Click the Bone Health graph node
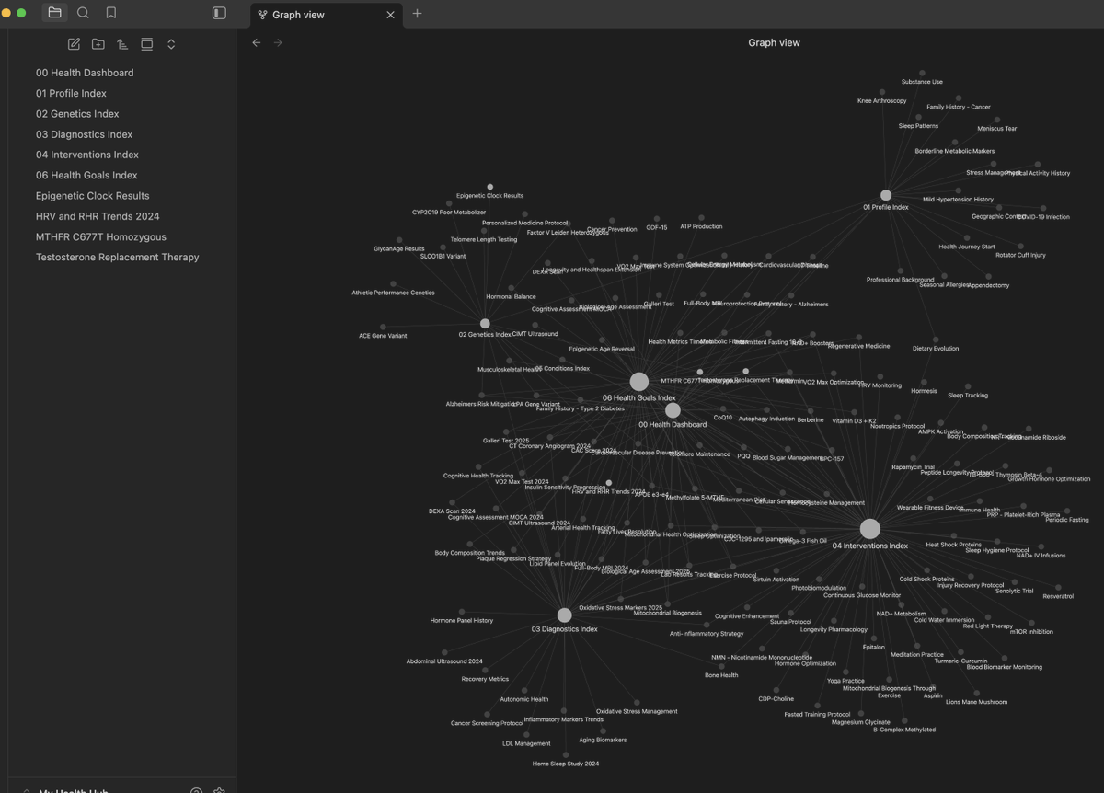This screenshot has width=1104, height=793. point(721,666)
